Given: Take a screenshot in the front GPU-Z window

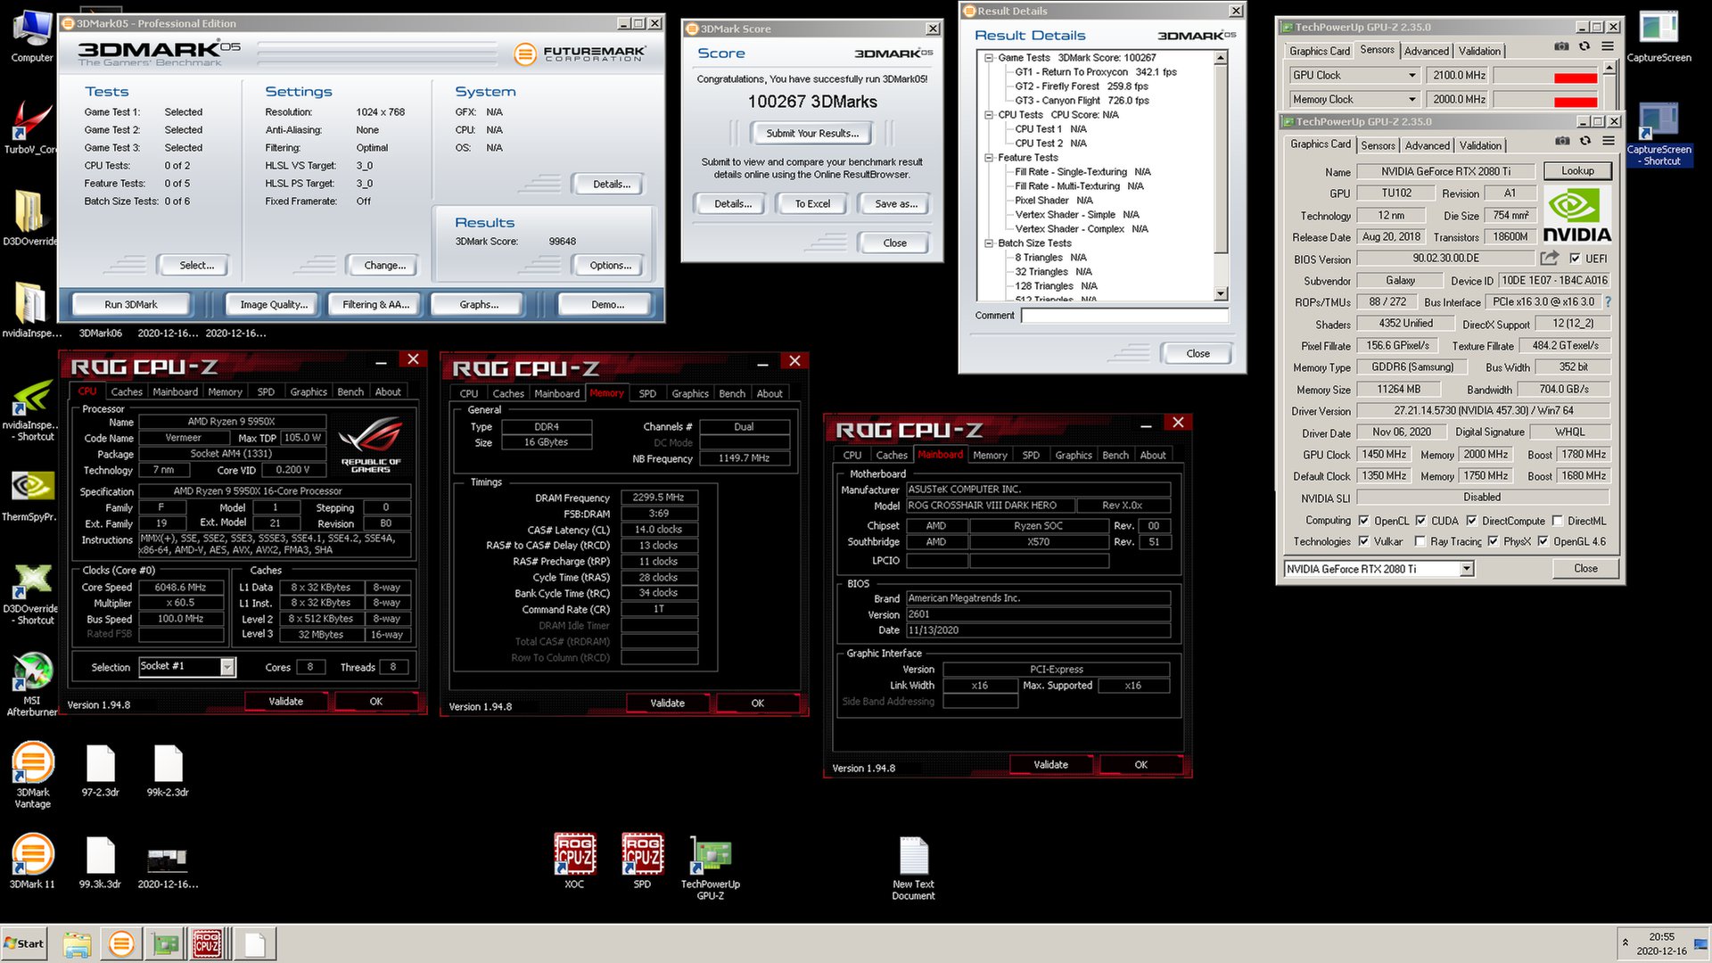Looking at the screenshot, I should 1562,141.
